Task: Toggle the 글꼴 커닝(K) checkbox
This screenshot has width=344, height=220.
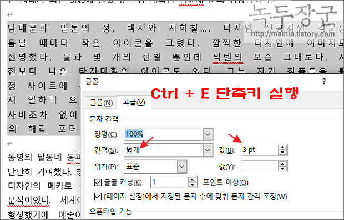Action: [98, 182]
